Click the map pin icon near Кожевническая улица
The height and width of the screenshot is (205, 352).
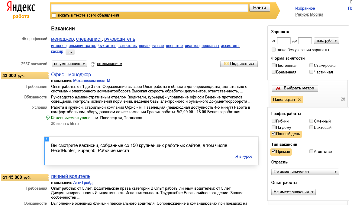tap(48, 118)
